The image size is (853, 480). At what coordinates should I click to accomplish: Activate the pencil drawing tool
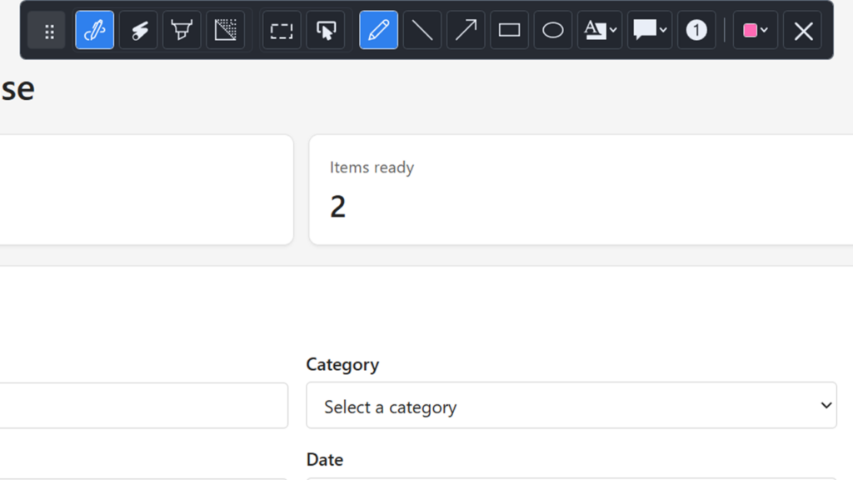379,31
